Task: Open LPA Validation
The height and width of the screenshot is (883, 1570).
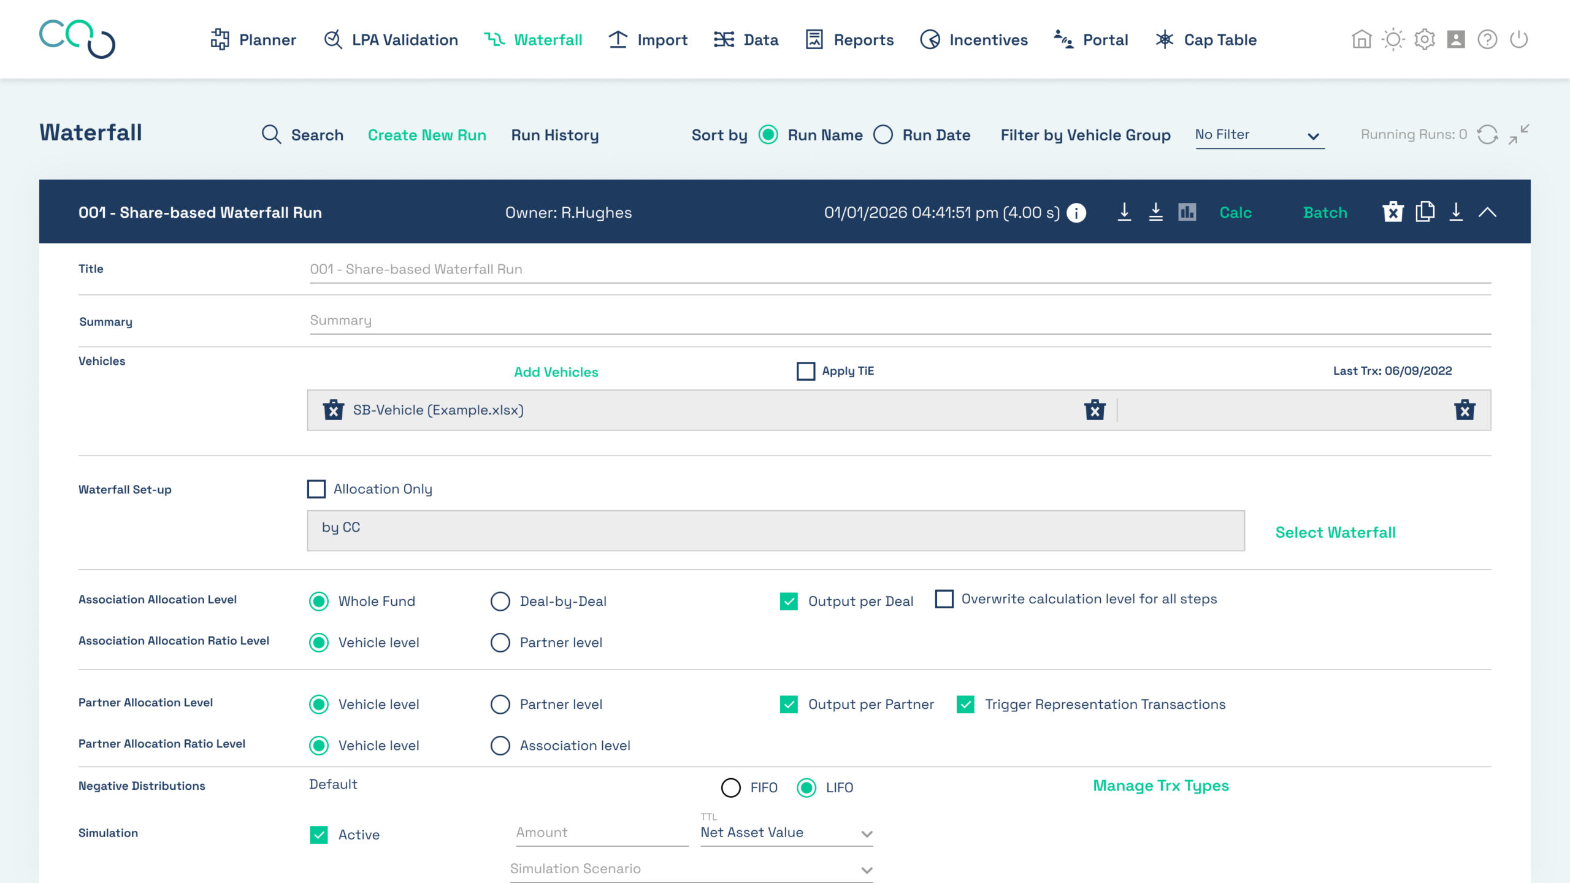Action: tap(391, 40)
